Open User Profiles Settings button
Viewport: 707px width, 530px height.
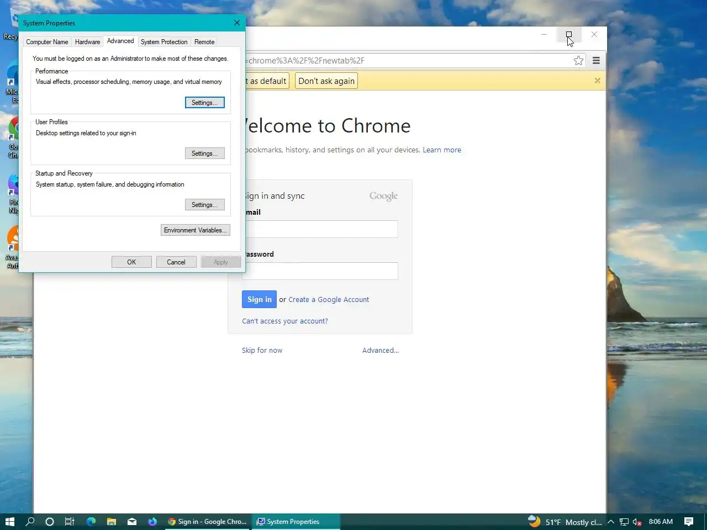point(204,153)
